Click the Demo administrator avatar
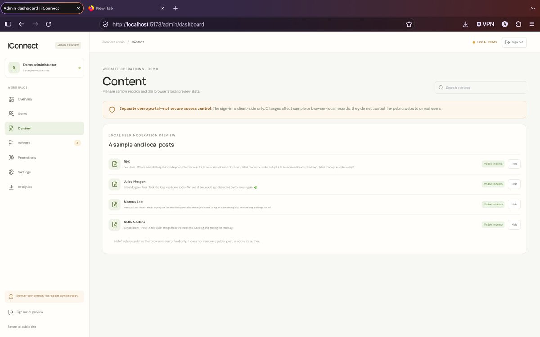 click(14, 68)
